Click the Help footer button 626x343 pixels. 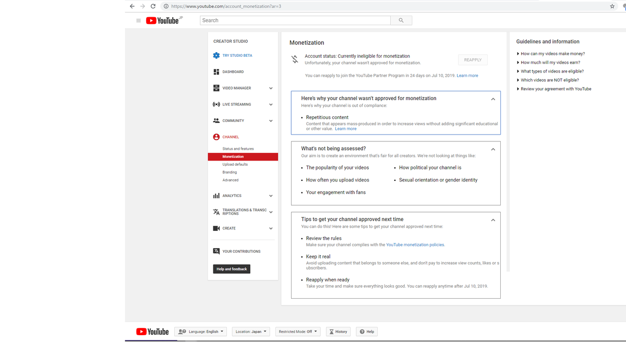367,332
